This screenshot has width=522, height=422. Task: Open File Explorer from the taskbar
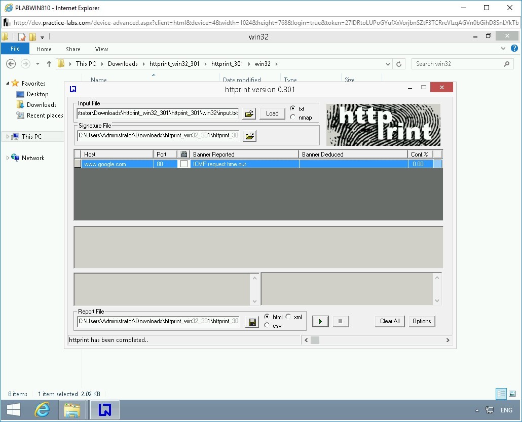pyautogui.click(x=73, y=410)
